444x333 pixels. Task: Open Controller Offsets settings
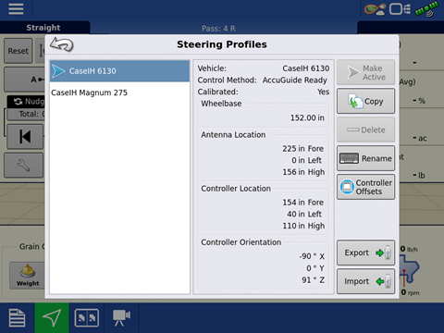tap(365, 187)
